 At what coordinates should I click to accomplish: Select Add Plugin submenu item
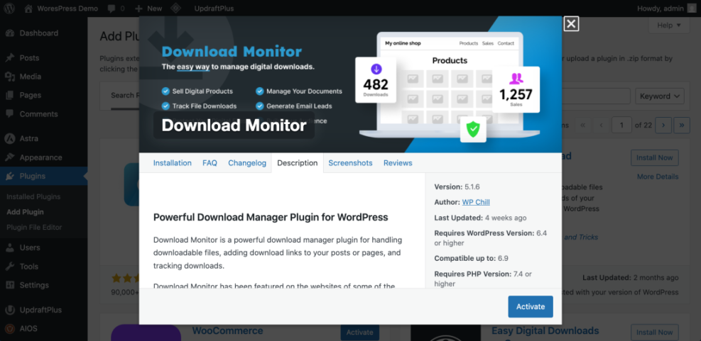25,212
